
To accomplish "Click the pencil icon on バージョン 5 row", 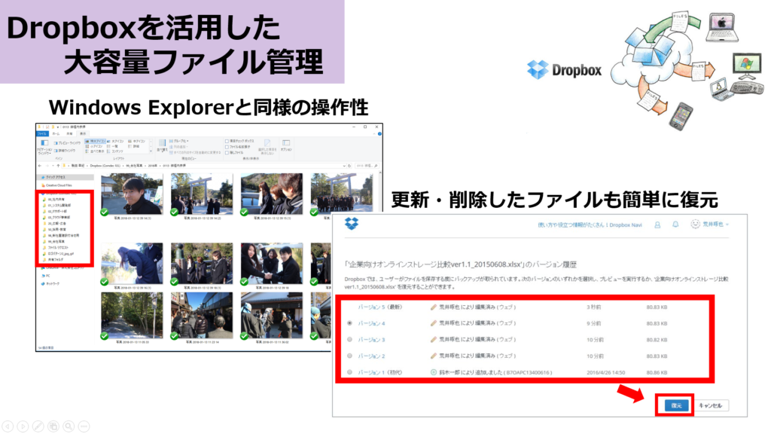I will [x=433, y=307].
